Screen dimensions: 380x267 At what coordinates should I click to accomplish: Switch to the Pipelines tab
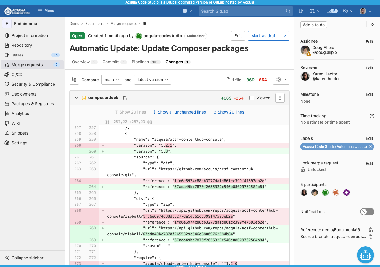tap(146, 62)
